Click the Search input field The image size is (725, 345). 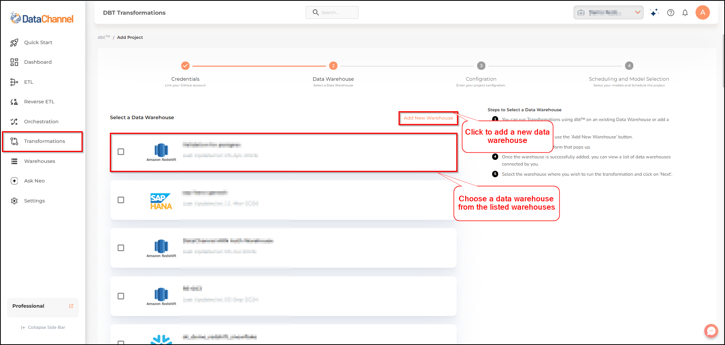click(x=332, y=12)
